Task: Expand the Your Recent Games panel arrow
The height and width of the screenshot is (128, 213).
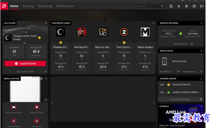Action: (x=153, y=23)
